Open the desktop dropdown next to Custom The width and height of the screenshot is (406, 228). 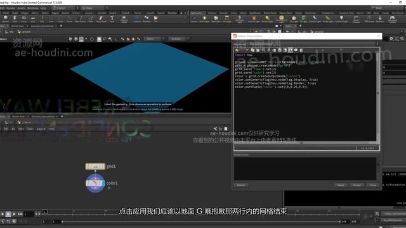click(77, 8)
